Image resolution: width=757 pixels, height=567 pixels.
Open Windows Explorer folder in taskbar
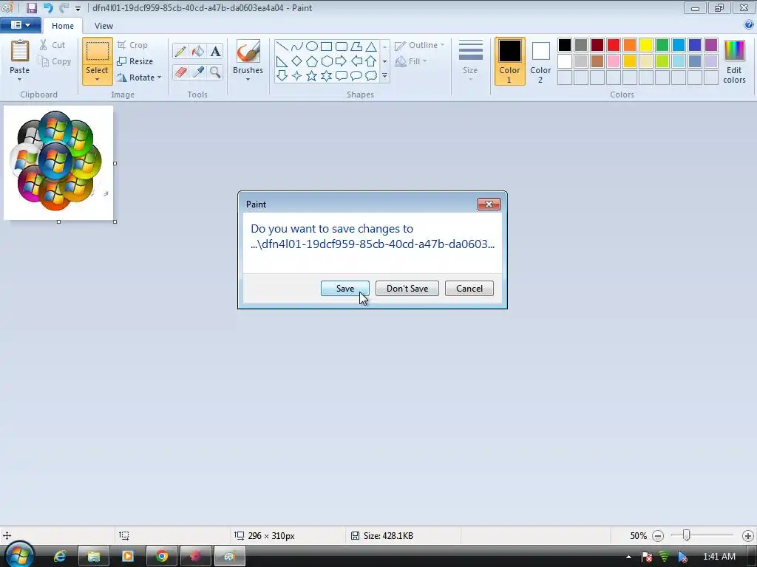tap(94, 557)
